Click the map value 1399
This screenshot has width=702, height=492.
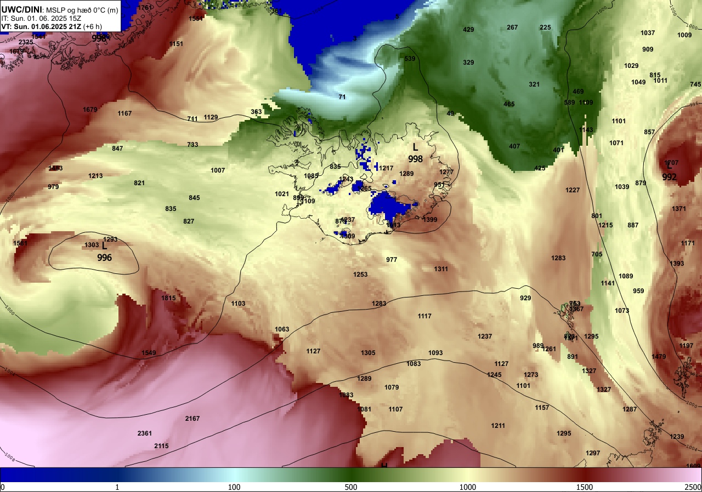pyautogui.click(x=430, y=220)
